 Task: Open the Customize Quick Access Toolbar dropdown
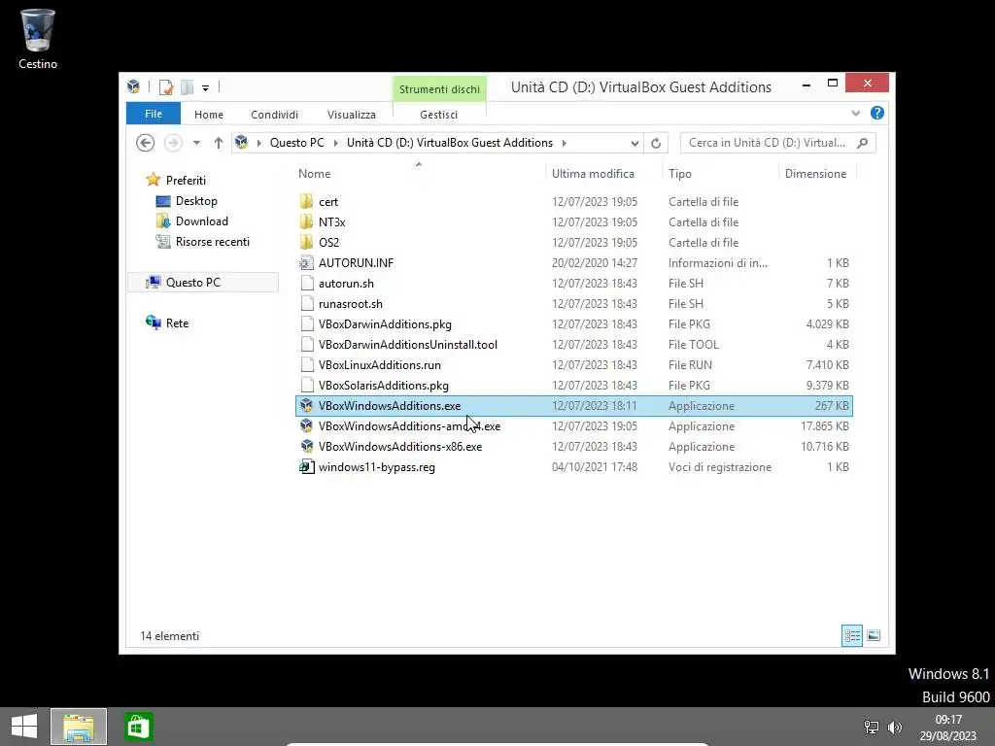(x=206, y=88)
